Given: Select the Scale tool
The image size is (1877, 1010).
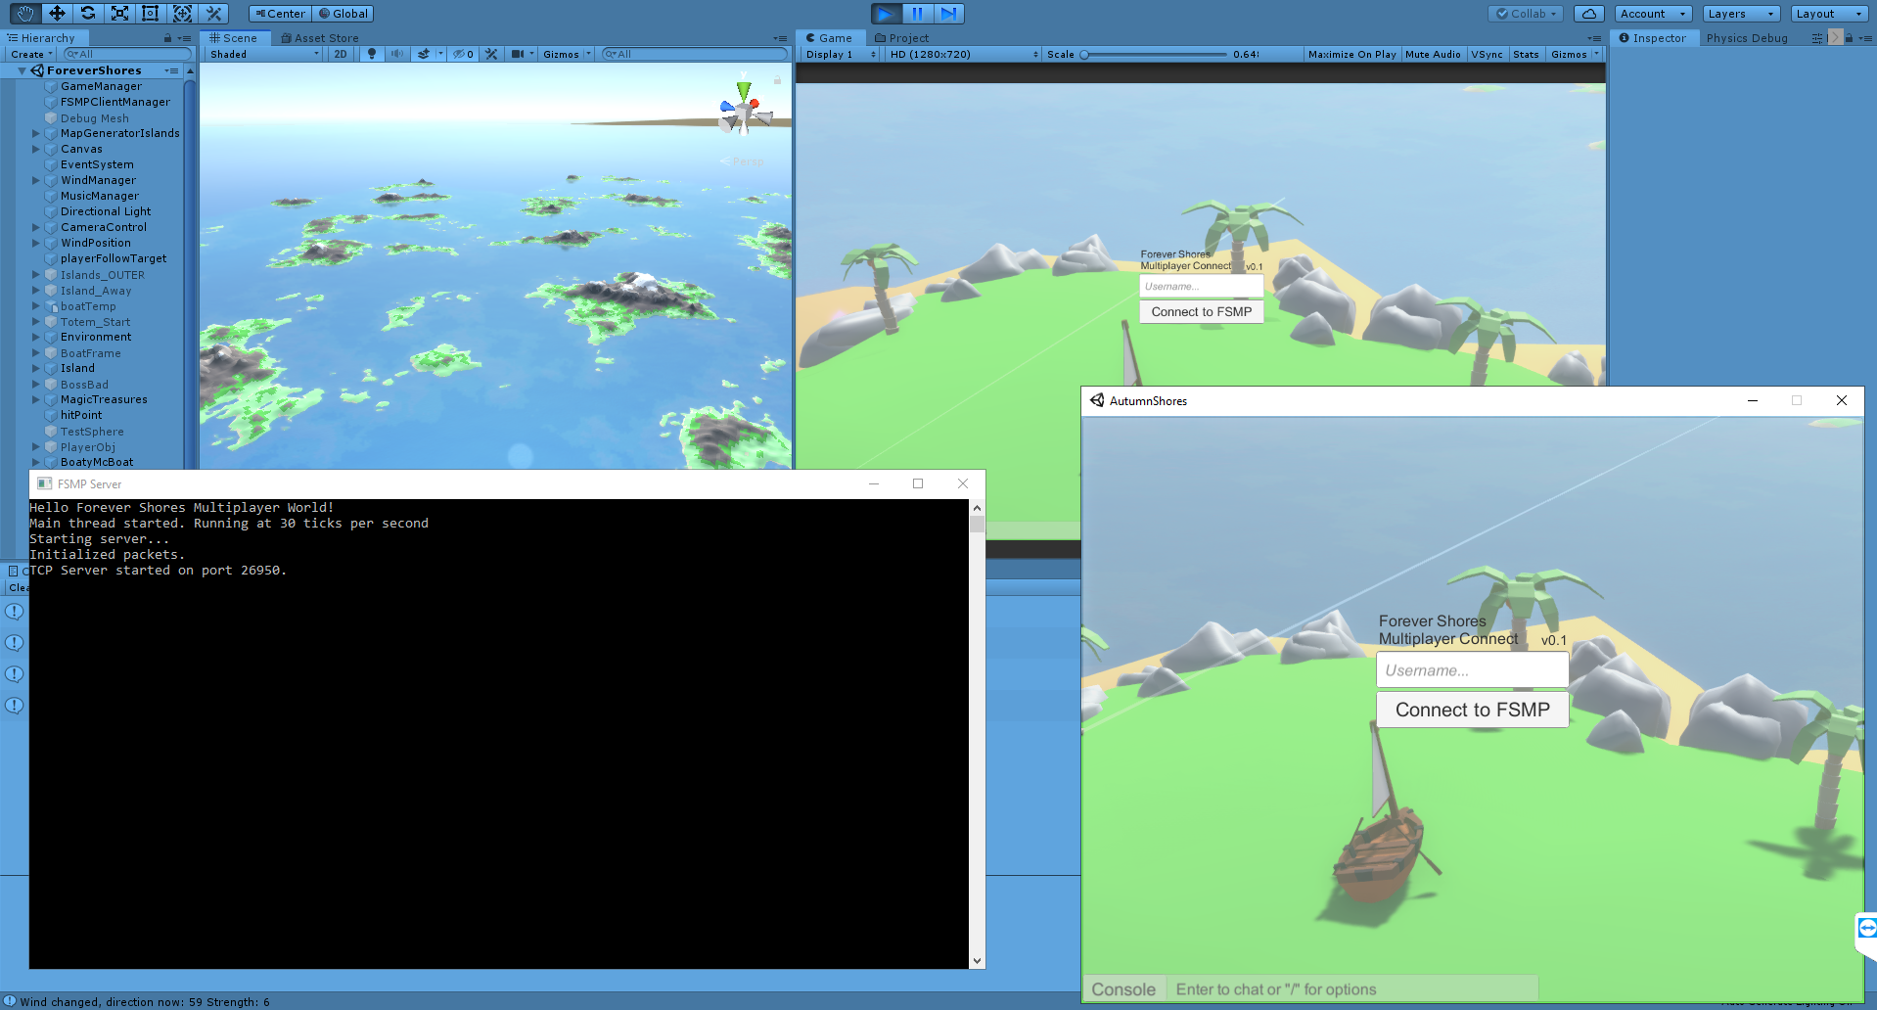Looking at the screenshot, I should [119, 13].
